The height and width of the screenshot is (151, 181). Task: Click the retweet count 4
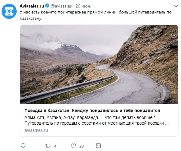tap(55, 146)
